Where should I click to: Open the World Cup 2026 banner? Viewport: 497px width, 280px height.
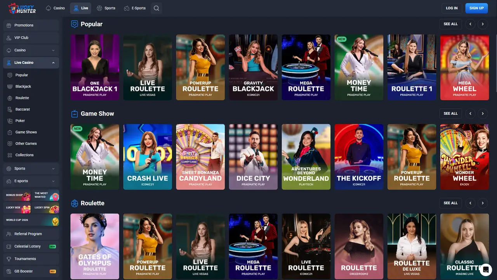tap(31, 220)
